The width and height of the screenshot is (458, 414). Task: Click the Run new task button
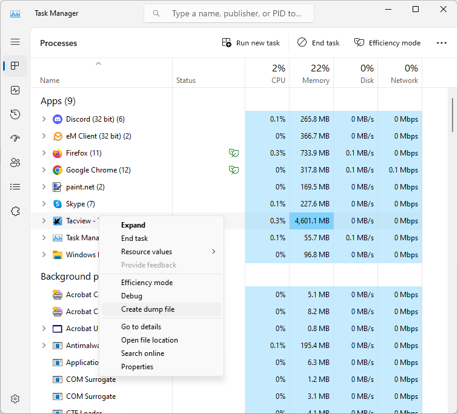251,43
